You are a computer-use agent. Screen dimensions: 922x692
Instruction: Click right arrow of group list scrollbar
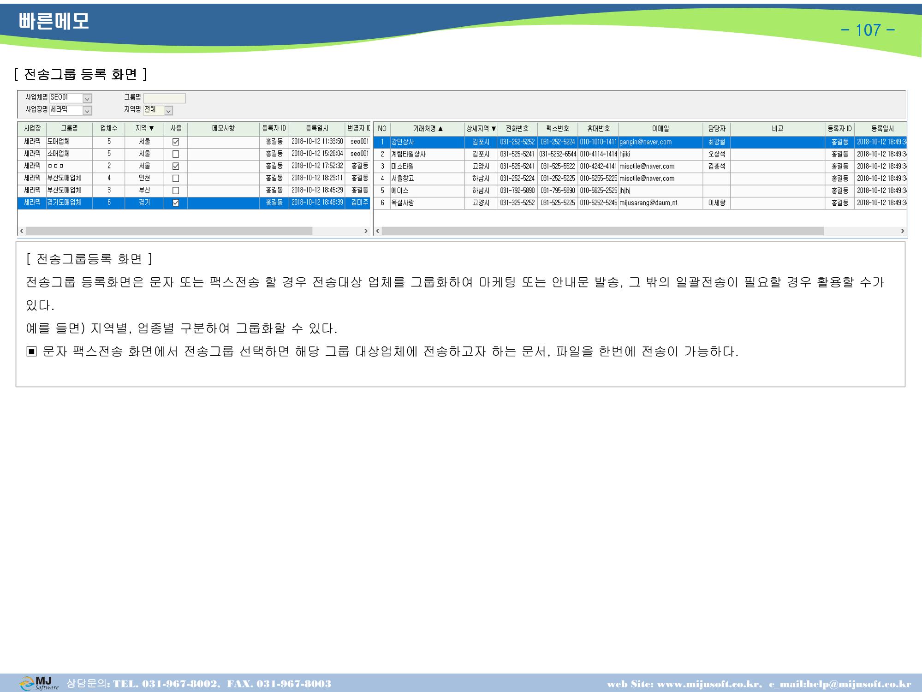[x=366, y=231]
